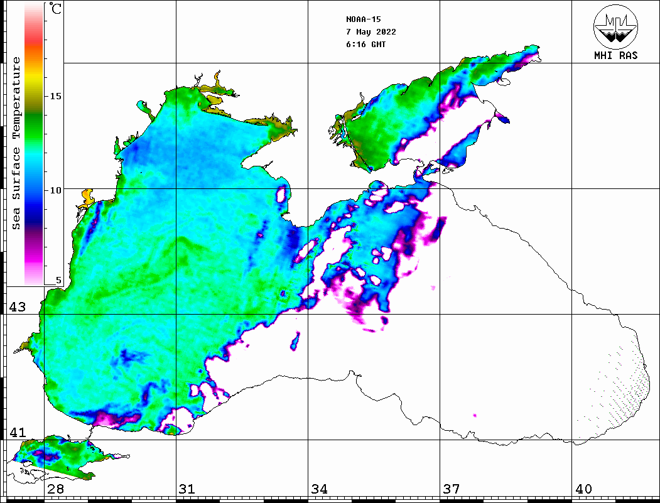660x503 pixels.
Task: Click the longitude label '34'
Action: click(x=319, y=489)
